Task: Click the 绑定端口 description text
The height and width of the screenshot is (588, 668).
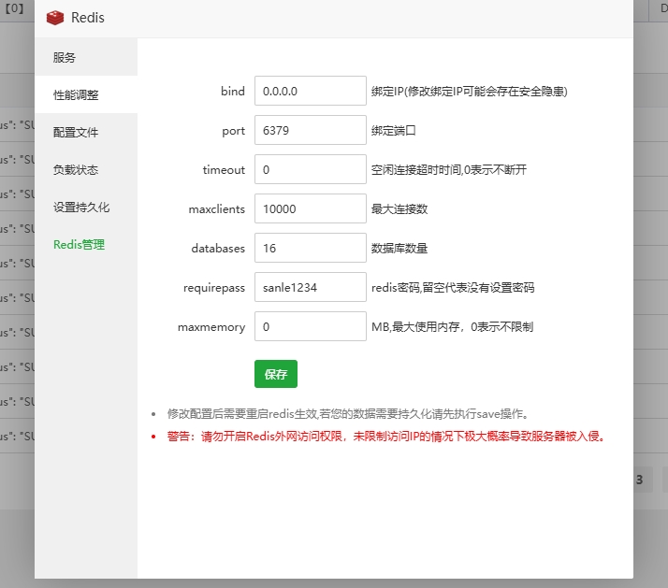Action: click(393, 130)
